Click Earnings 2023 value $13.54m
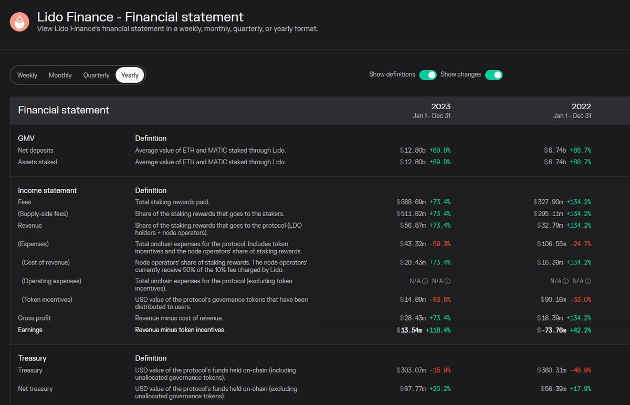The height and width of the screenshot is (405, 630). click(x=409, y=330)
